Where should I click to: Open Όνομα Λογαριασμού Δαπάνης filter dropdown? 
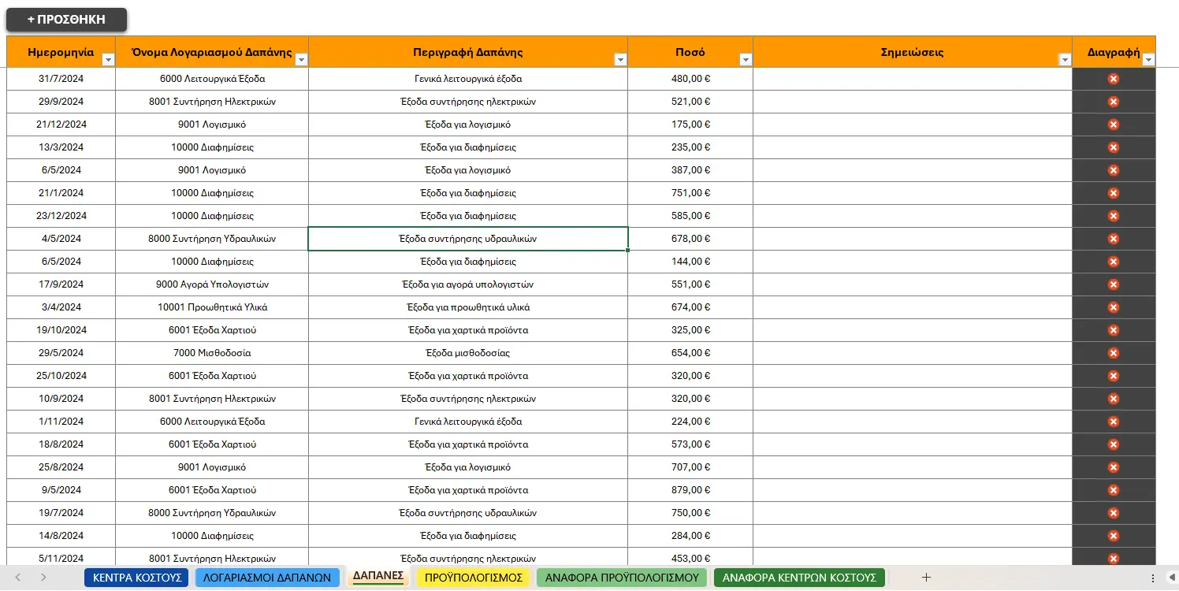pyautogui.click(x=301, y=60)
